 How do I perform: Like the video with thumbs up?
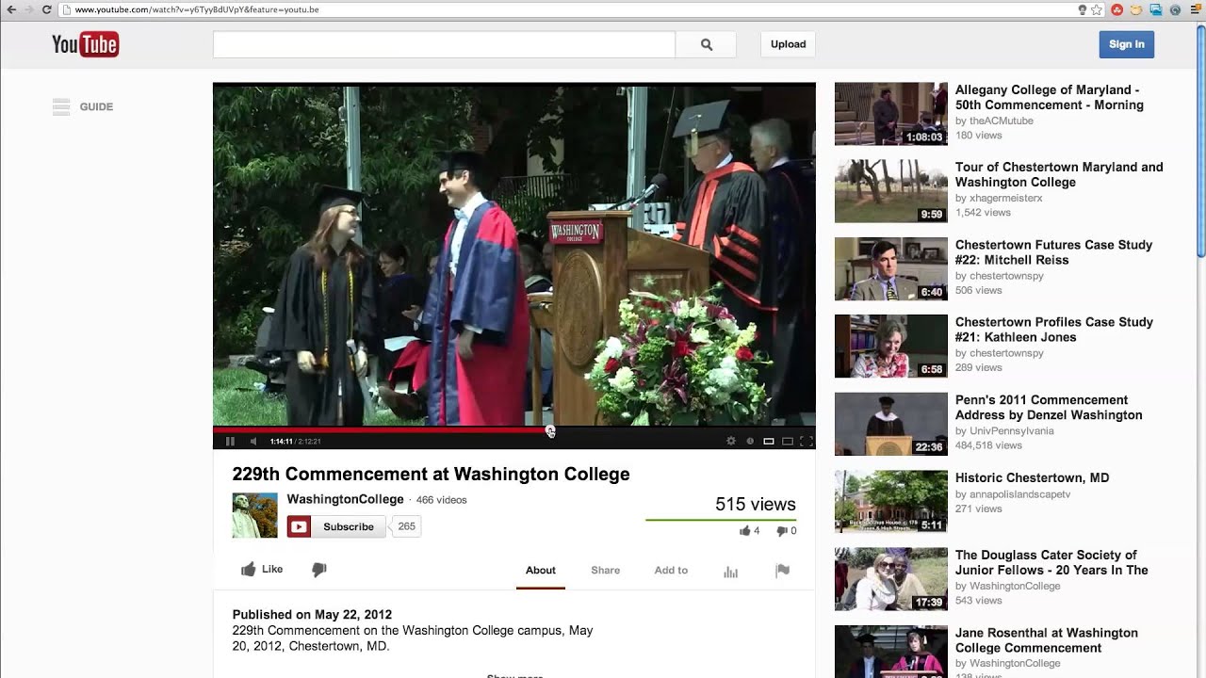pyautogui.click(x=262, y=569)
